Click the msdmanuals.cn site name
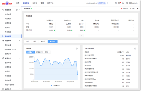 [92, 3]
